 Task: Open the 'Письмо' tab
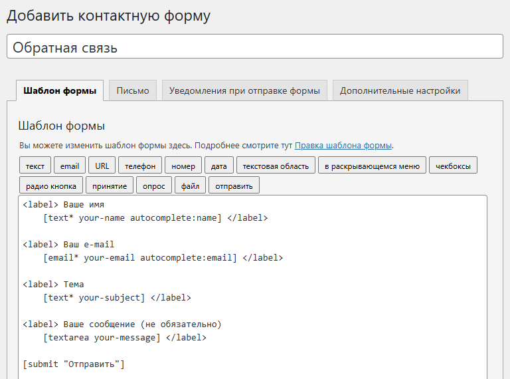tap(133, 90)
